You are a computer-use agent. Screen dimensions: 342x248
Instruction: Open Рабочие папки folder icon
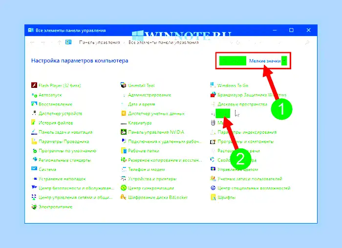pos(124,151)
